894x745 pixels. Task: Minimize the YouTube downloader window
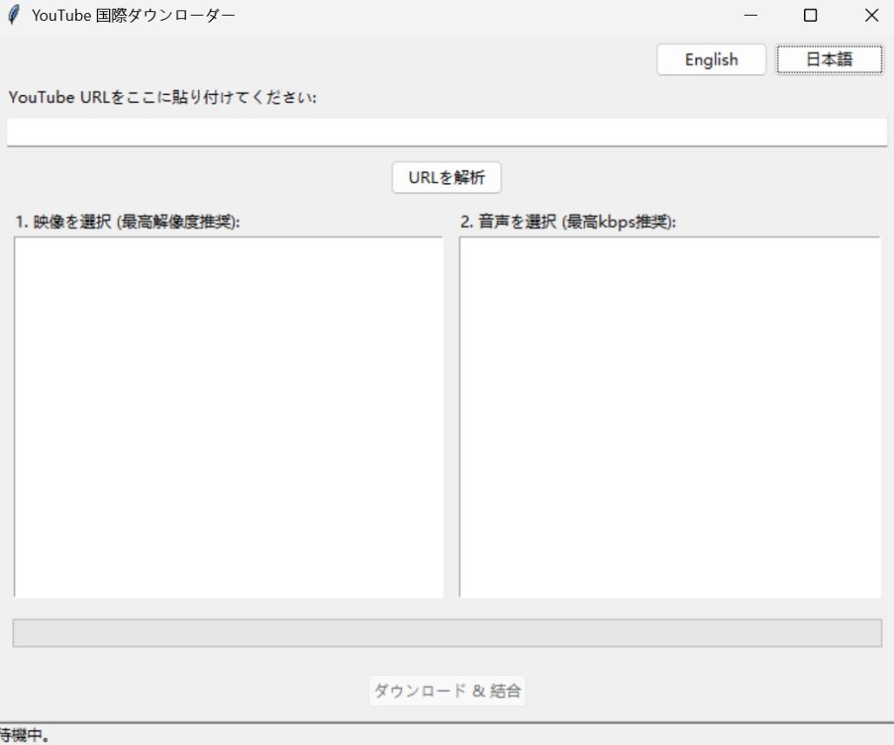tap(751, 16)
